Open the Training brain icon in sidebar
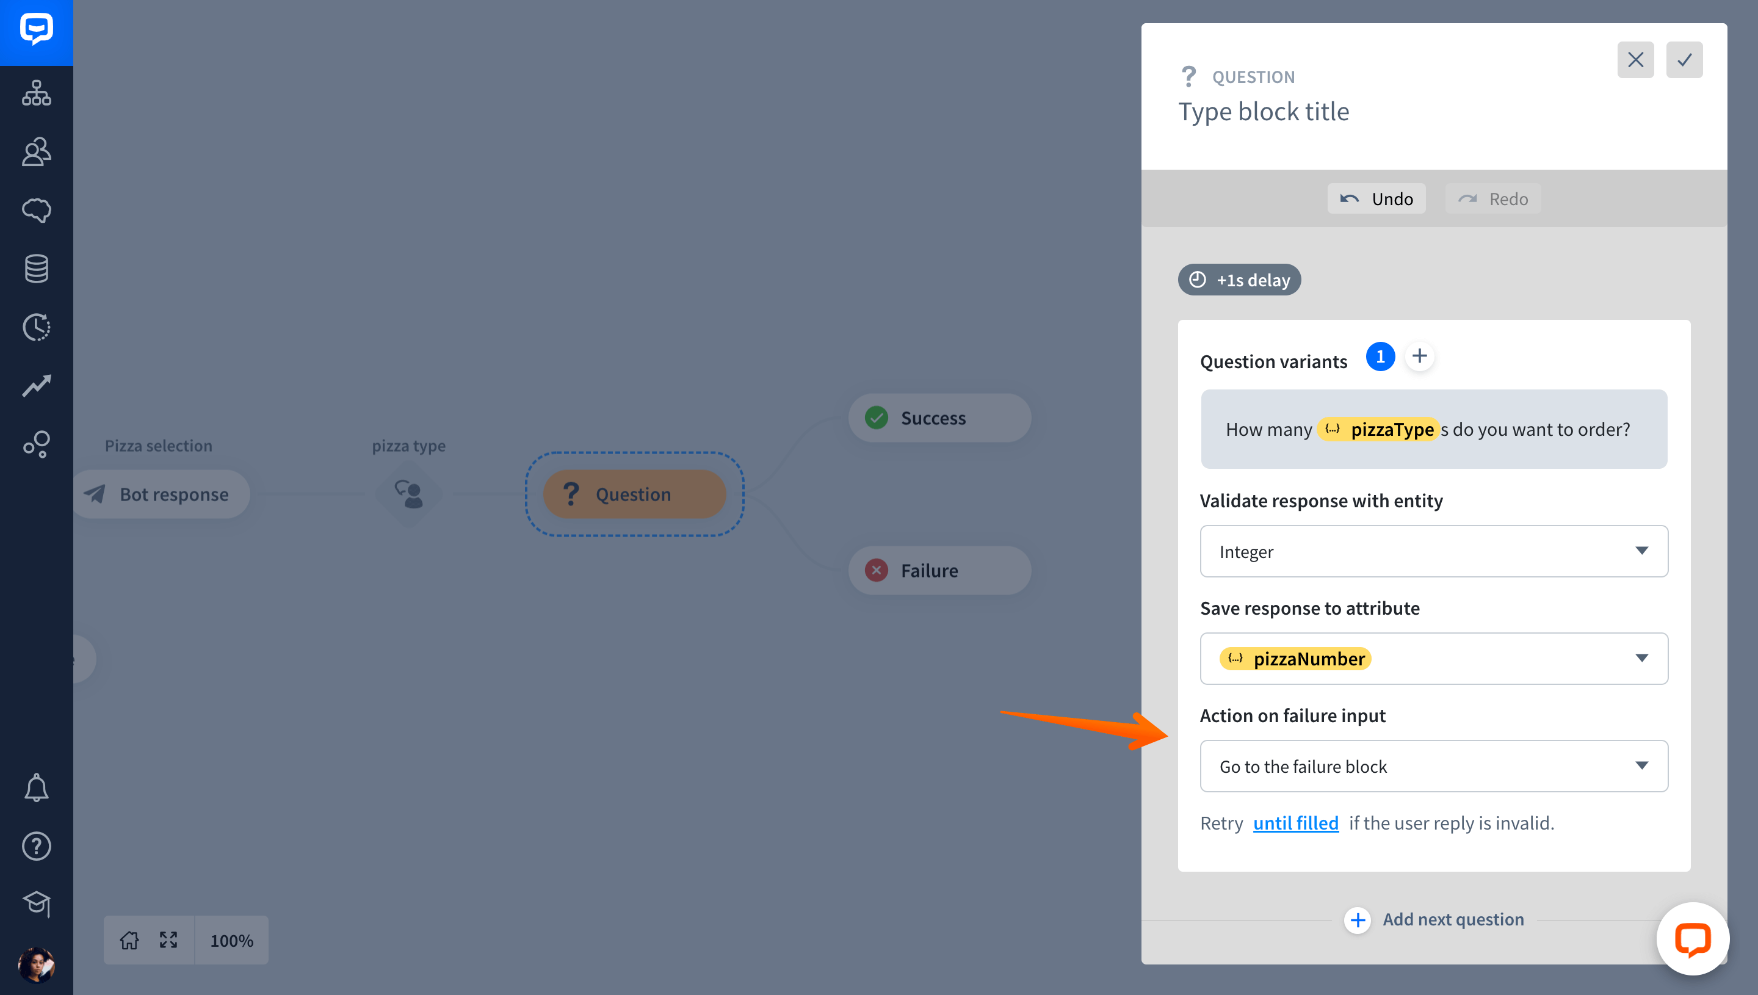This screenshot has width=1758, height=995. 36,210
